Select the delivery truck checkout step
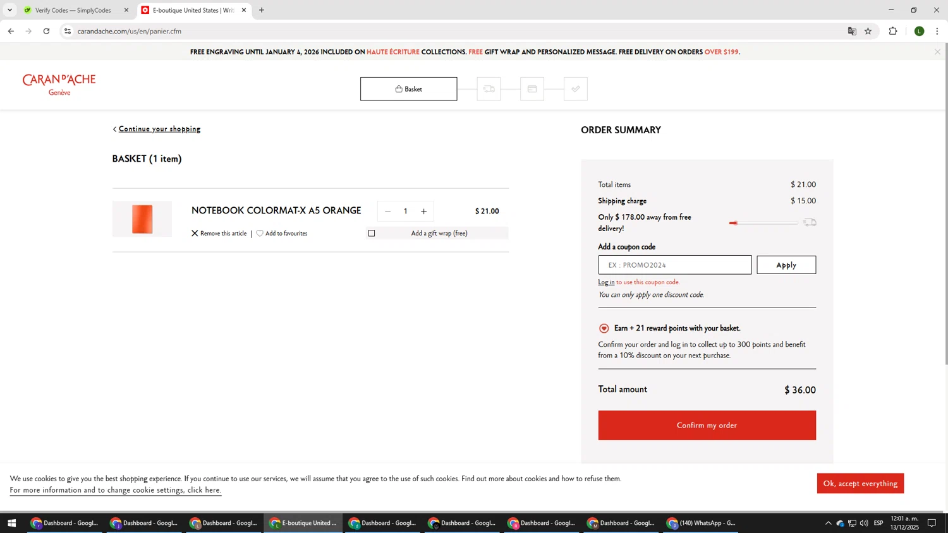This screenshot has width=948, height=533. (x=489, y=89)
